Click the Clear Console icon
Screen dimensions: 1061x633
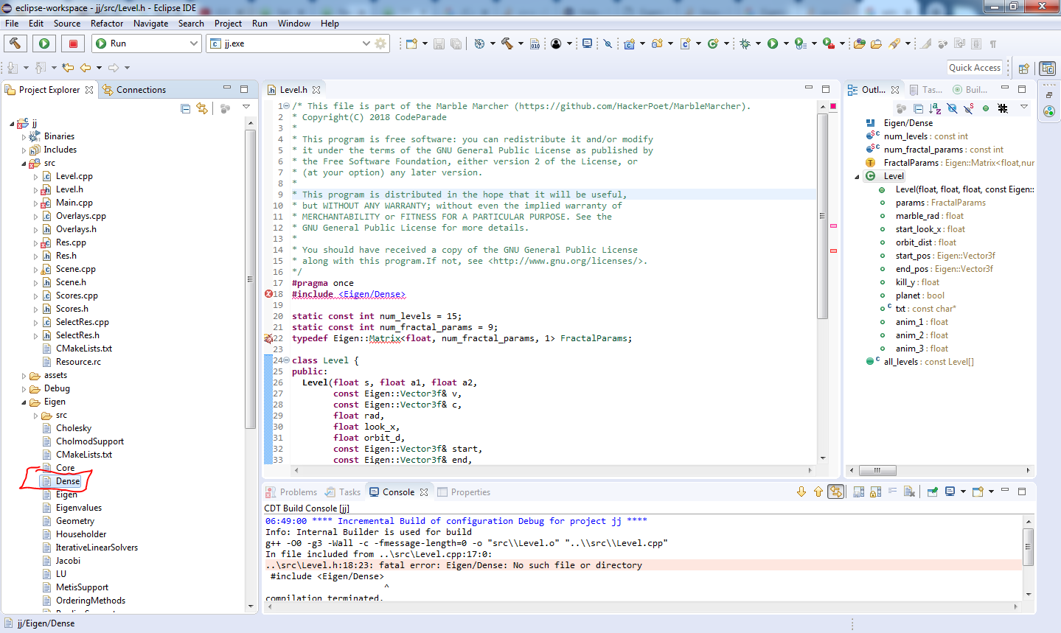click(910, 492)
